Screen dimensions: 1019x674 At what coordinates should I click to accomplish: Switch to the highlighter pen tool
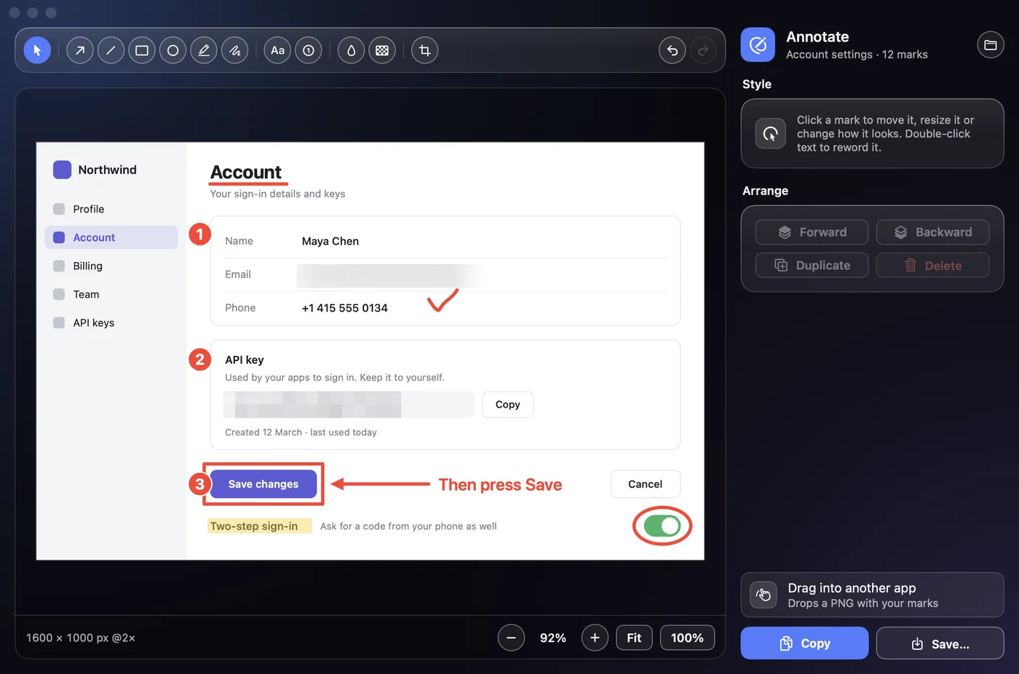coord(204,50)
